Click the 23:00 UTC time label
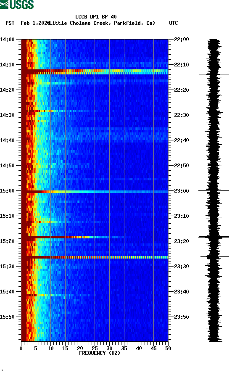The height and width of the screenshot is (375, 232). pyautogui.click(x=182, y=191)
